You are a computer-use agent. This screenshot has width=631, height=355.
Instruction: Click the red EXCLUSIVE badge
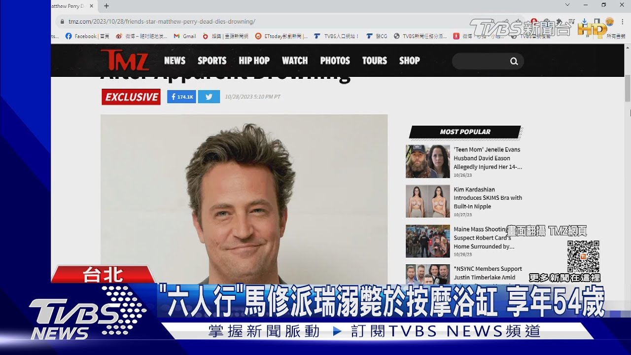pos(131,97)
